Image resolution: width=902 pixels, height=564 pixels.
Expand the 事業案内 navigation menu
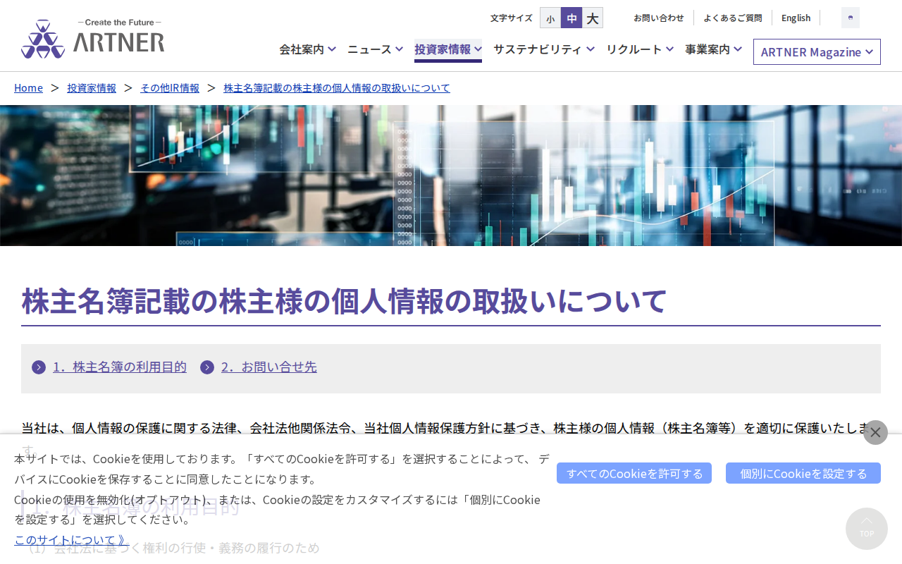[x=713, y=49]
